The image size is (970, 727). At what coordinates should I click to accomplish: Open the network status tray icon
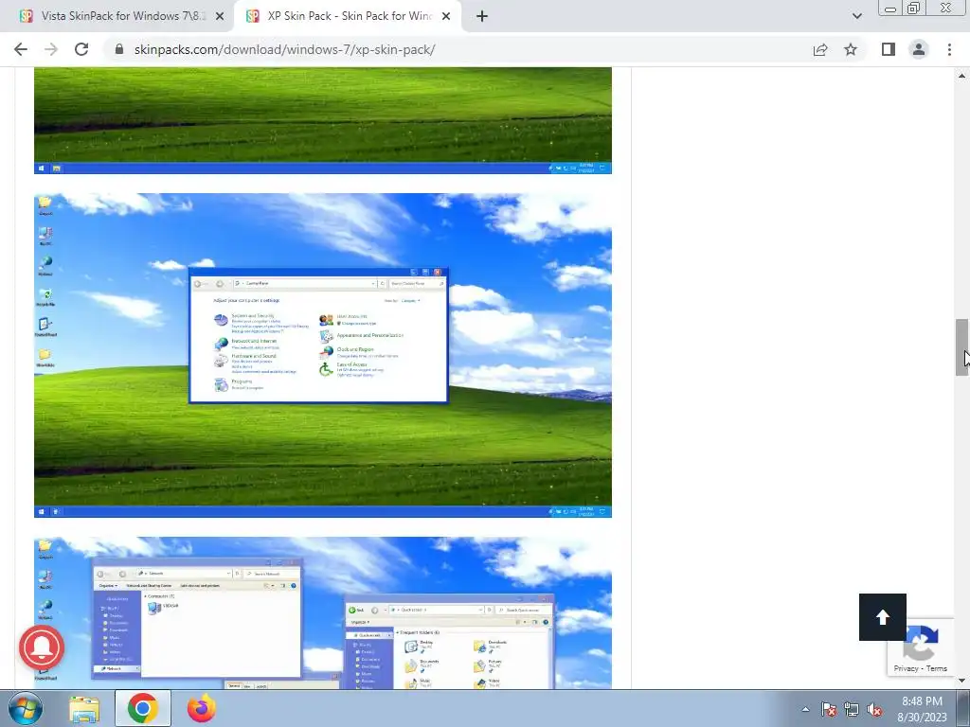[852, 709]
